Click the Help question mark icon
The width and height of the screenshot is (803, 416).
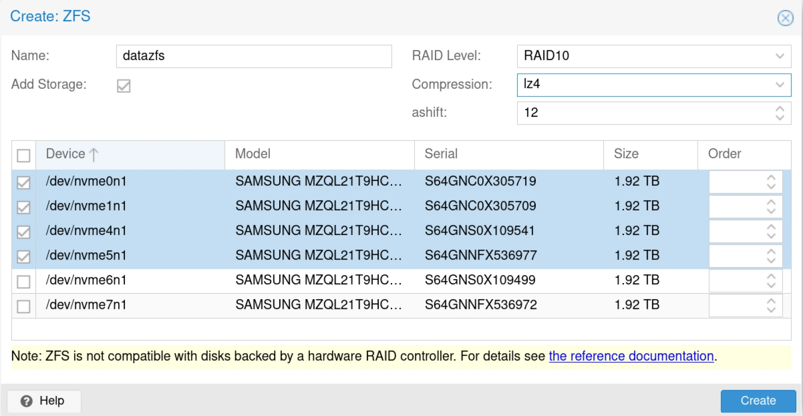(x=27, y=401)
